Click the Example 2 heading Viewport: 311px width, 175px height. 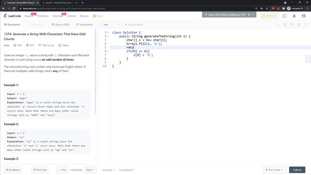11,124
